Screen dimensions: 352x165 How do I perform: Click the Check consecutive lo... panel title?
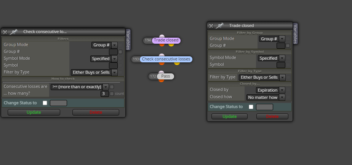(45, 32)
